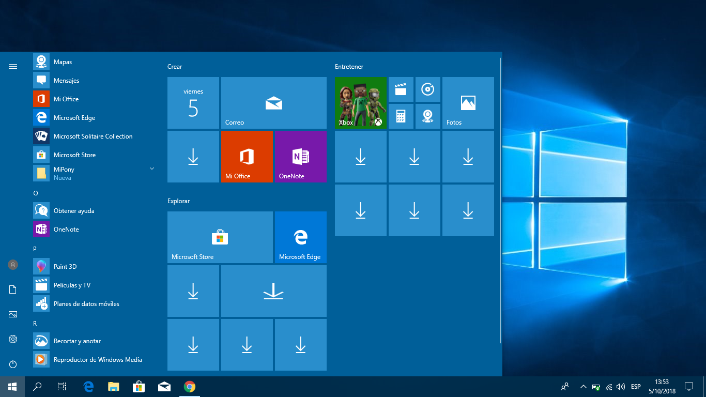Click the letter P section header
Image resolution: width=706 pixels, height=397 pixels.
pos(35,249)
